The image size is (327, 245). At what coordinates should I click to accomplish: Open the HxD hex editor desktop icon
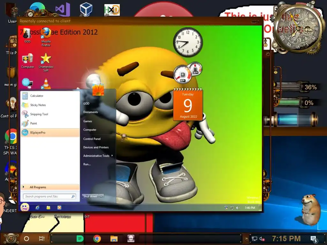[112, 10]
